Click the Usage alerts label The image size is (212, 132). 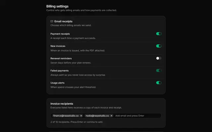[57, 83]
